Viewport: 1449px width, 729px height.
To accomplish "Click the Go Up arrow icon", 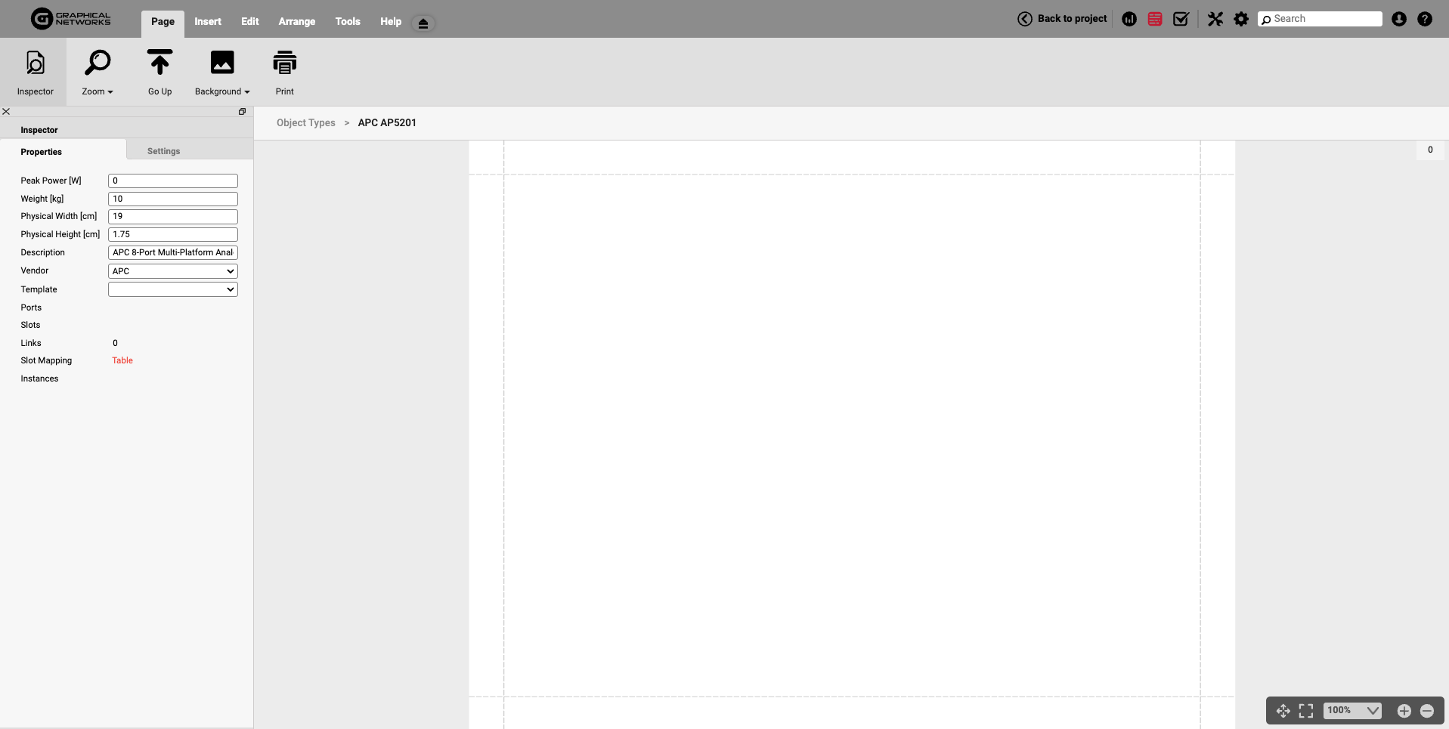I will coord(159,63).
